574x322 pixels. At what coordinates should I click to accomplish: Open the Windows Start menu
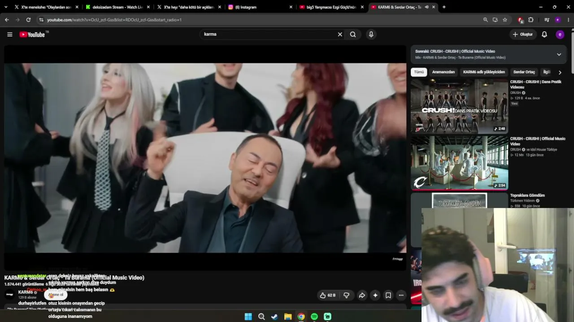[248, 317]
